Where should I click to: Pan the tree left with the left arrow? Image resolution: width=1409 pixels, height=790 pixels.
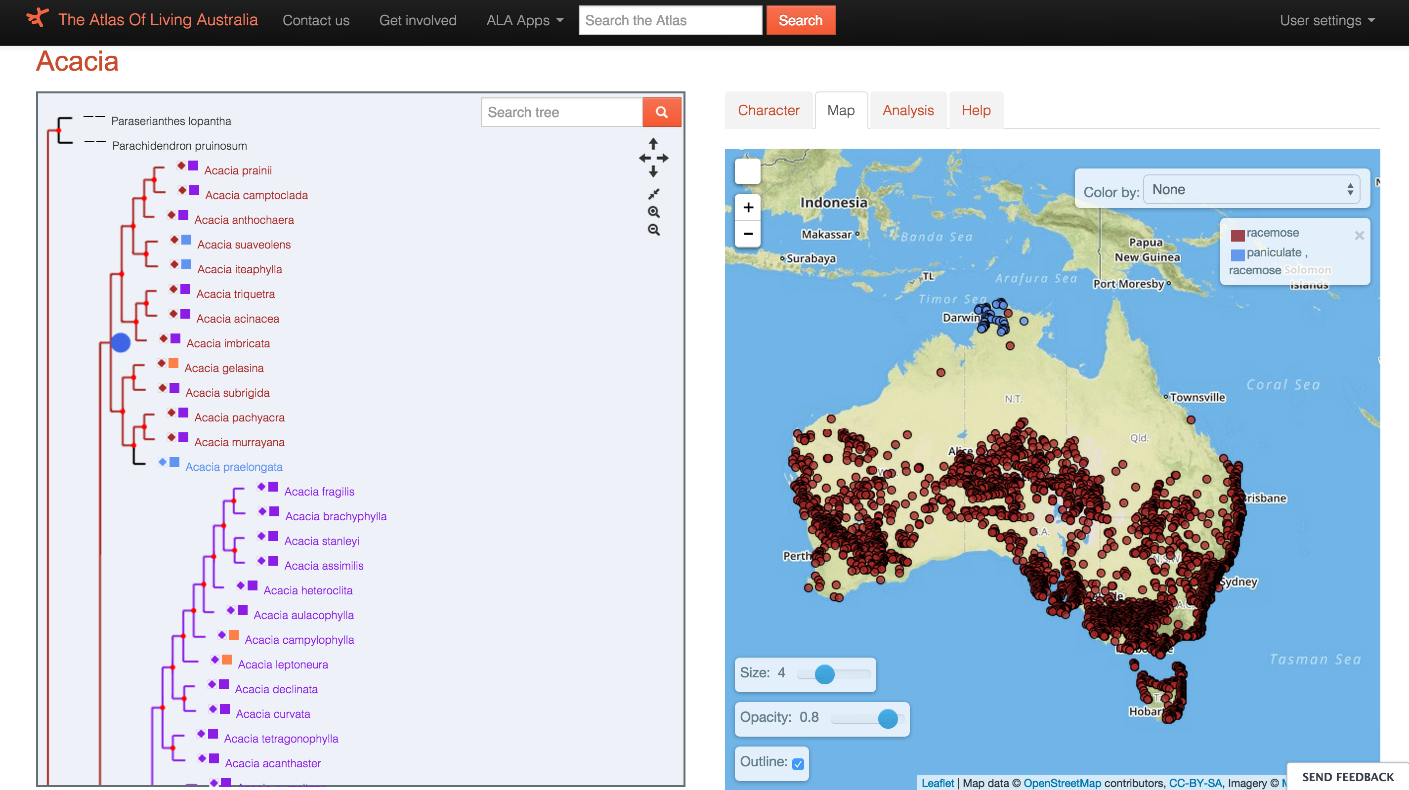(644, 158)
